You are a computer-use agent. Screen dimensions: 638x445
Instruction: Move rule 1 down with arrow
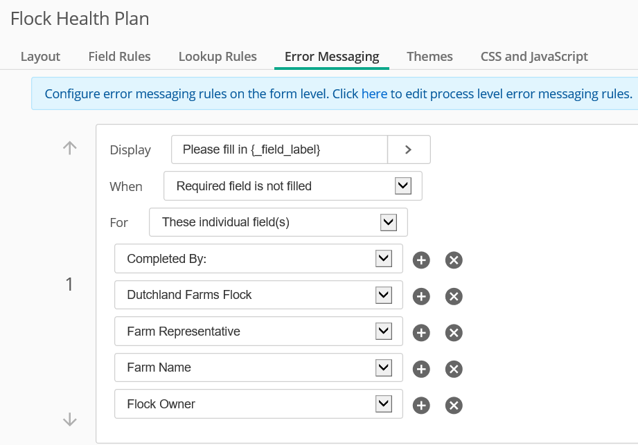pyautogui.click(x=70, y=419)
